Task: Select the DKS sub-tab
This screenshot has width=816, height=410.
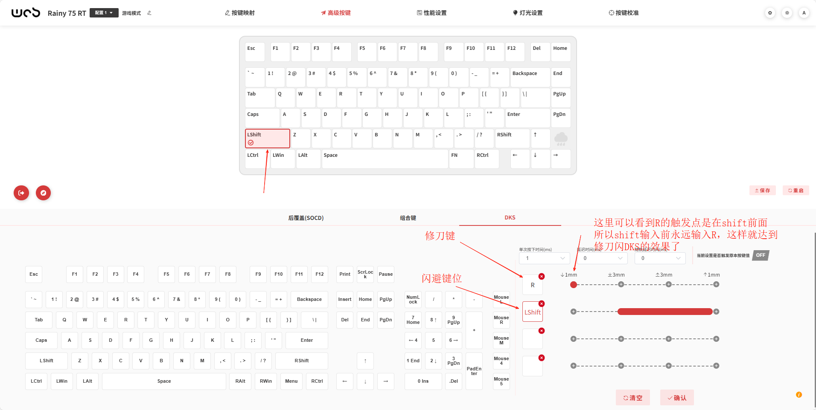Action: click(x=510, y=217)
